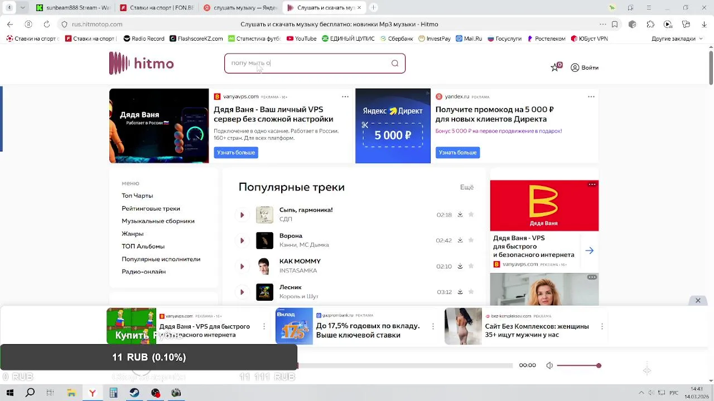Download the track Ворона

point(460,240)
